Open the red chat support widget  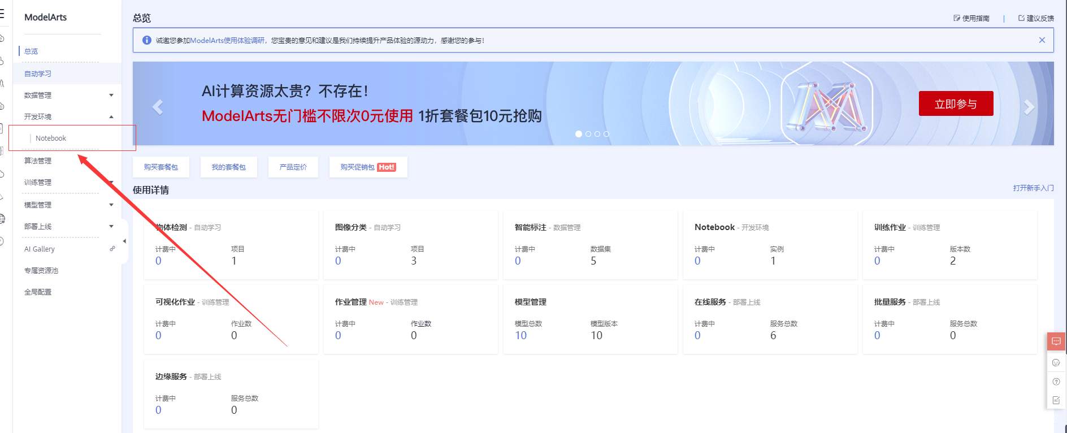tap(1056, 341)
